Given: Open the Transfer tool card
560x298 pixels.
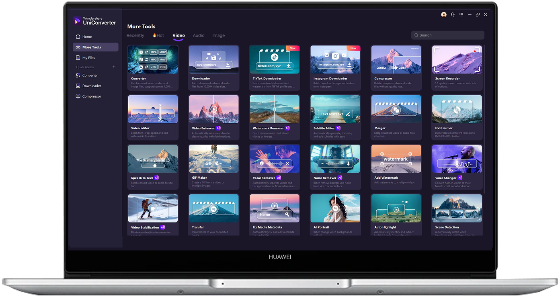Looking at the screenshot, I should 213,215.
